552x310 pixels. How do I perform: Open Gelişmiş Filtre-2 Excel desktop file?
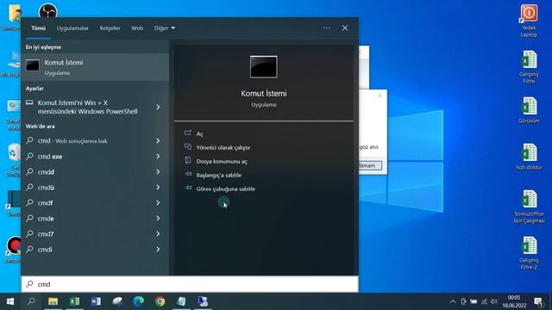tap(529, 252)
